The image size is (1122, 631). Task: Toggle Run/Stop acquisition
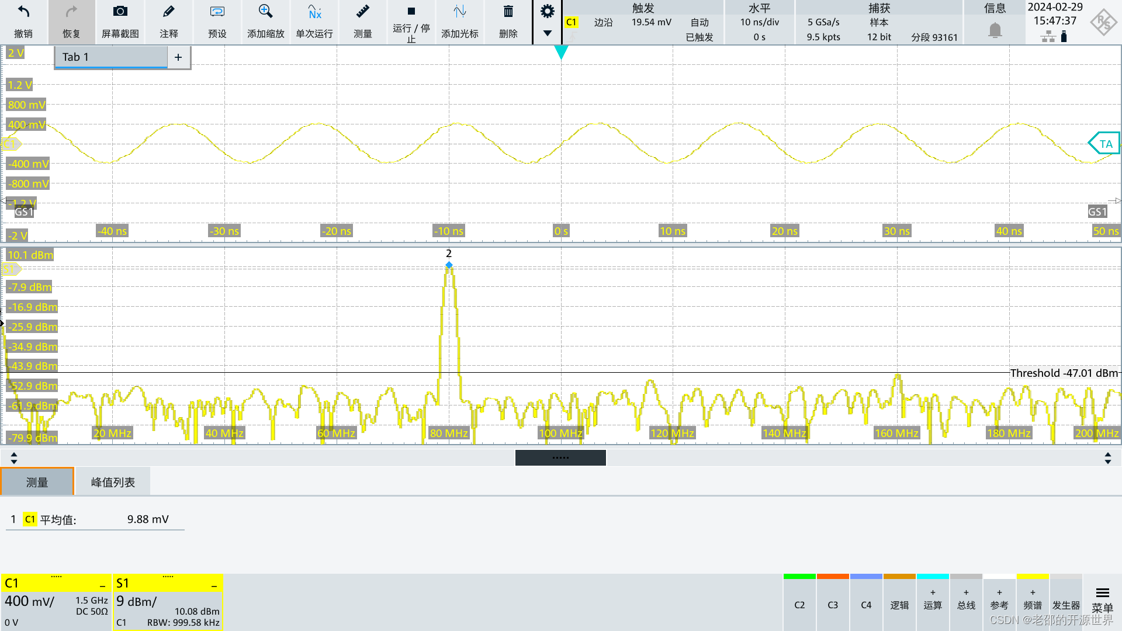click(x=411, y=12)
